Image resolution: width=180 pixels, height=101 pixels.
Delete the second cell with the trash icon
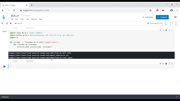coord(166,64)
